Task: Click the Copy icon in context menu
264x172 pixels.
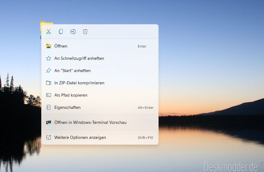Action: click(61, 32)
